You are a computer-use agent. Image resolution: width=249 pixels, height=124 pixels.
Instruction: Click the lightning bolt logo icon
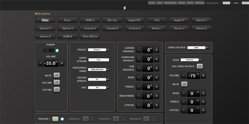click(124, 8)
